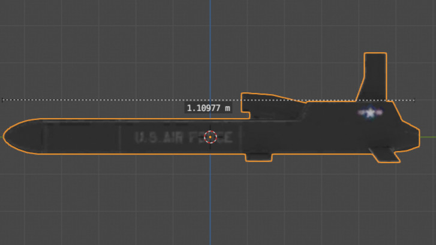
Task: Click the 1.10977 m measurement label
Action: 208,108
